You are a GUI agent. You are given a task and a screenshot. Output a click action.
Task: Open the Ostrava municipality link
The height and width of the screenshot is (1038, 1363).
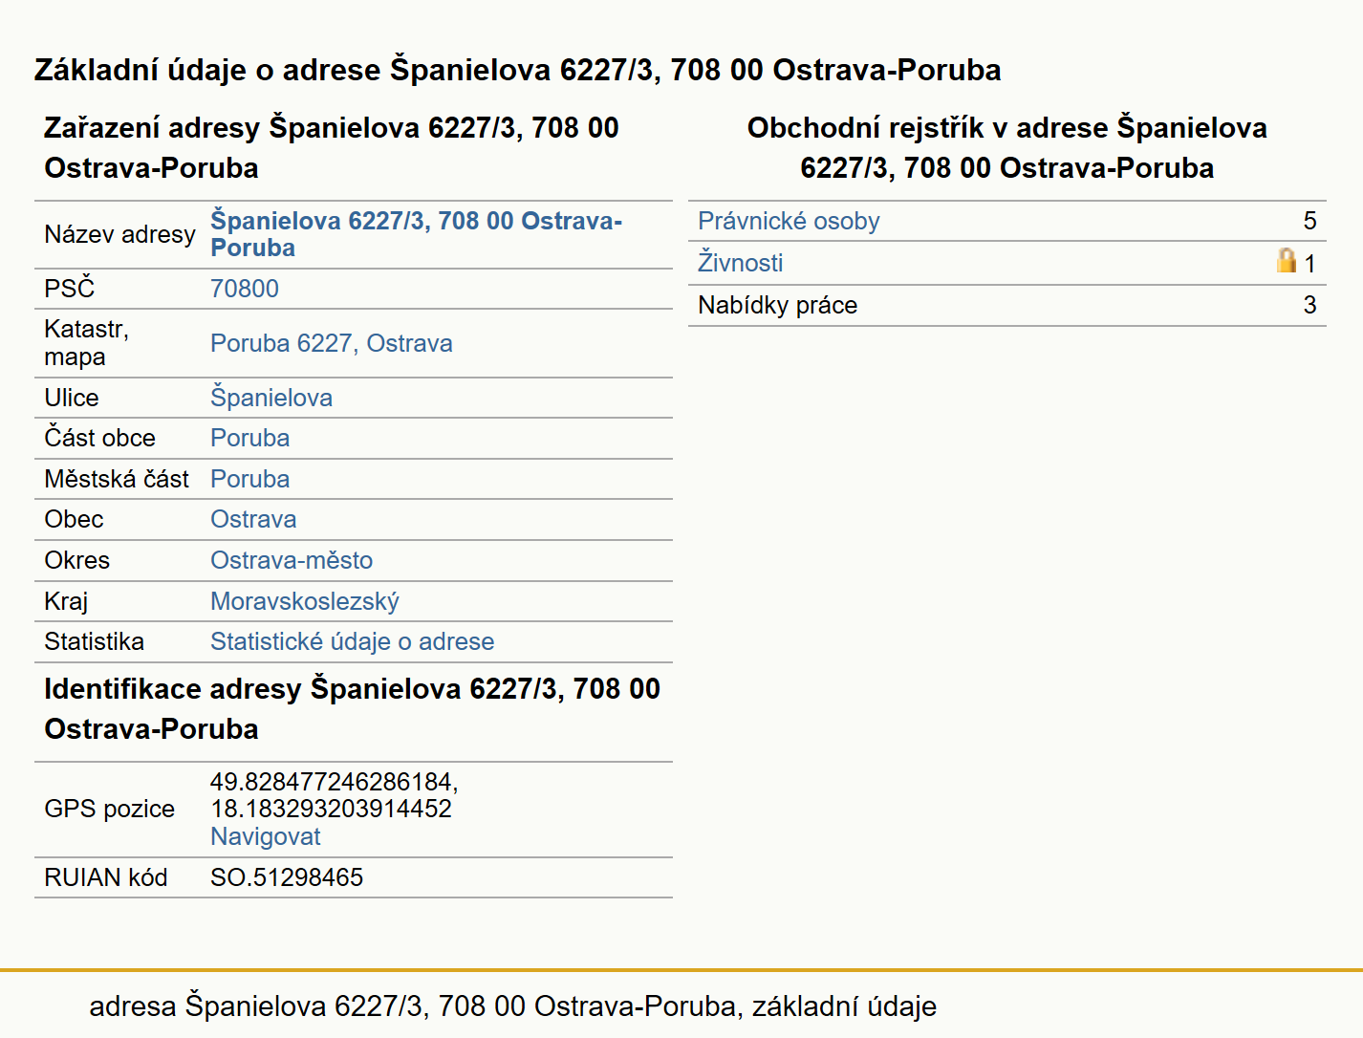tap(253, 519)
